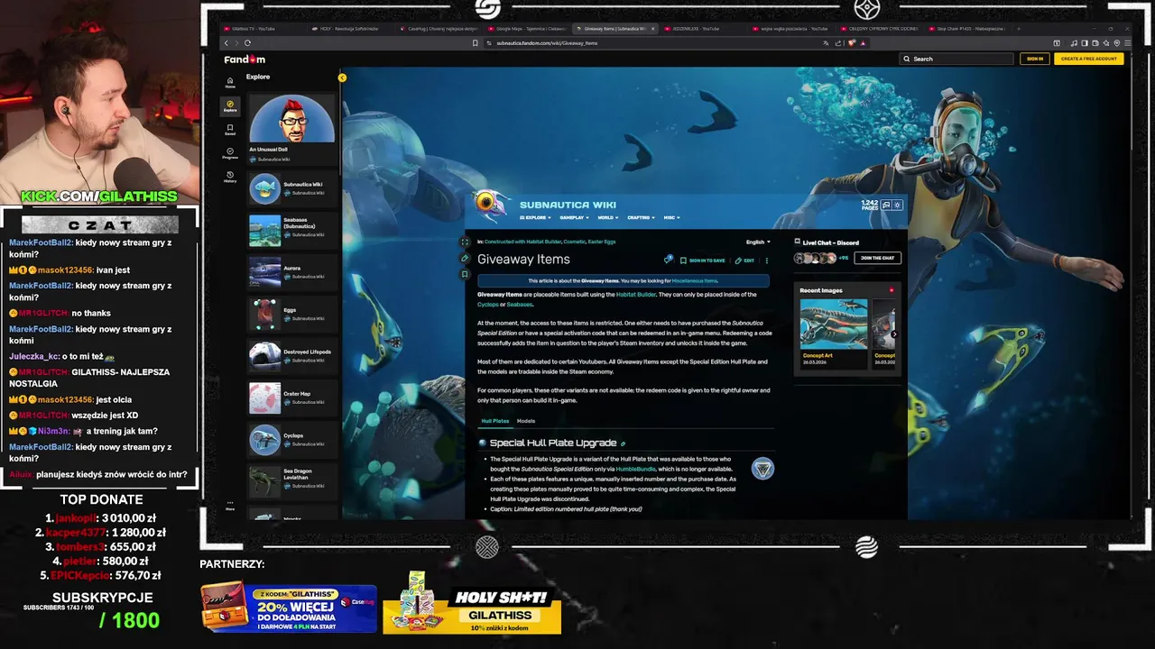Expand the GAMEPLAY wiki nav dropdown
The height and width of the screenshot is (649, 1155).
tap(575, 217)
